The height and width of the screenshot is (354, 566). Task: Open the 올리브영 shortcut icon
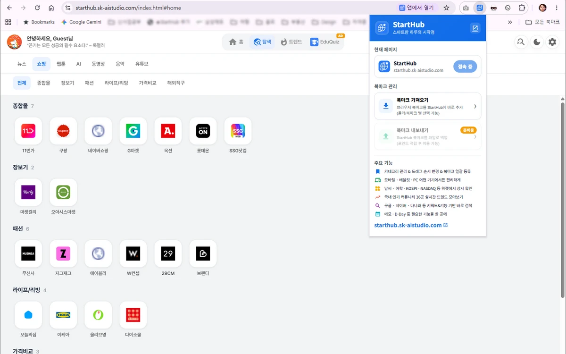98,315
